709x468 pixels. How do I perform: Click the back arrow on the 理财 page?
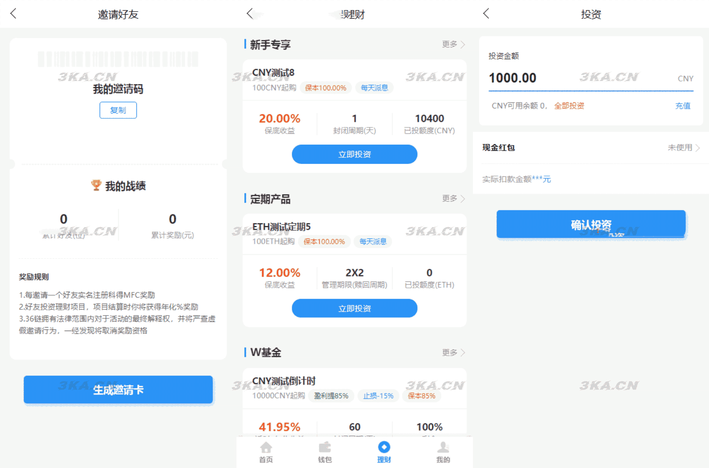tap(249, 14)
